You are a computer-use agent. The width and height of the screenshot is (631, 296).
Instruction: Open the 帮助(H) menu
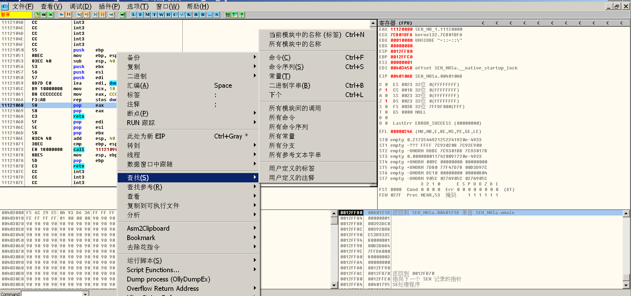tap(198, 7)
